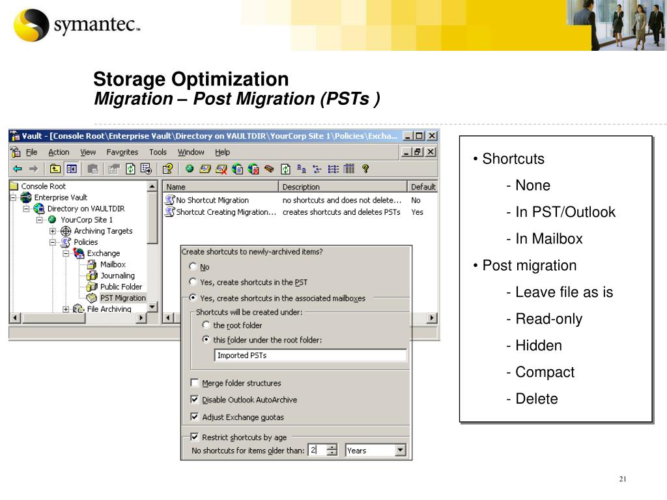667x500 pixels.
Task: Collapse the YourCorp Site 1 node
Action: click(x=40, y=220)
